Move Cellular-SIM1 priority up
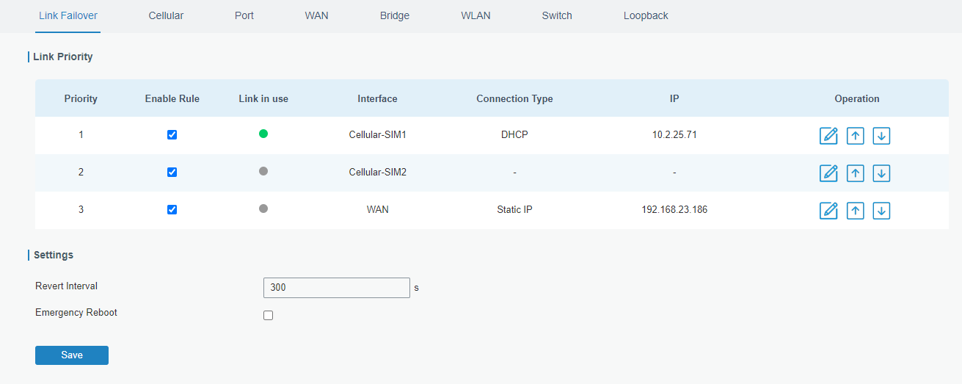The height and width of the screenshot is (384, 962). 855,136
